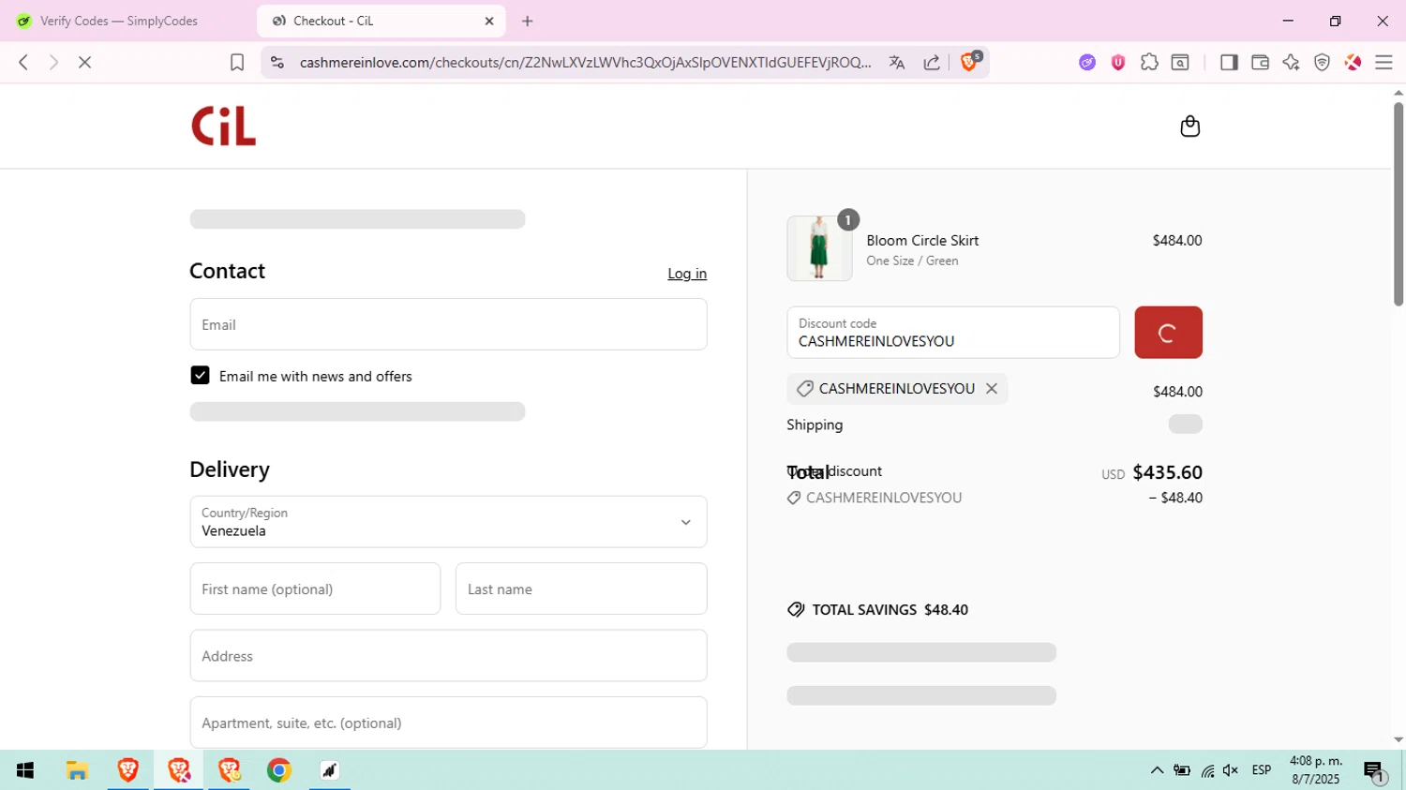Open the Windows Start menu

coord(25,770)
